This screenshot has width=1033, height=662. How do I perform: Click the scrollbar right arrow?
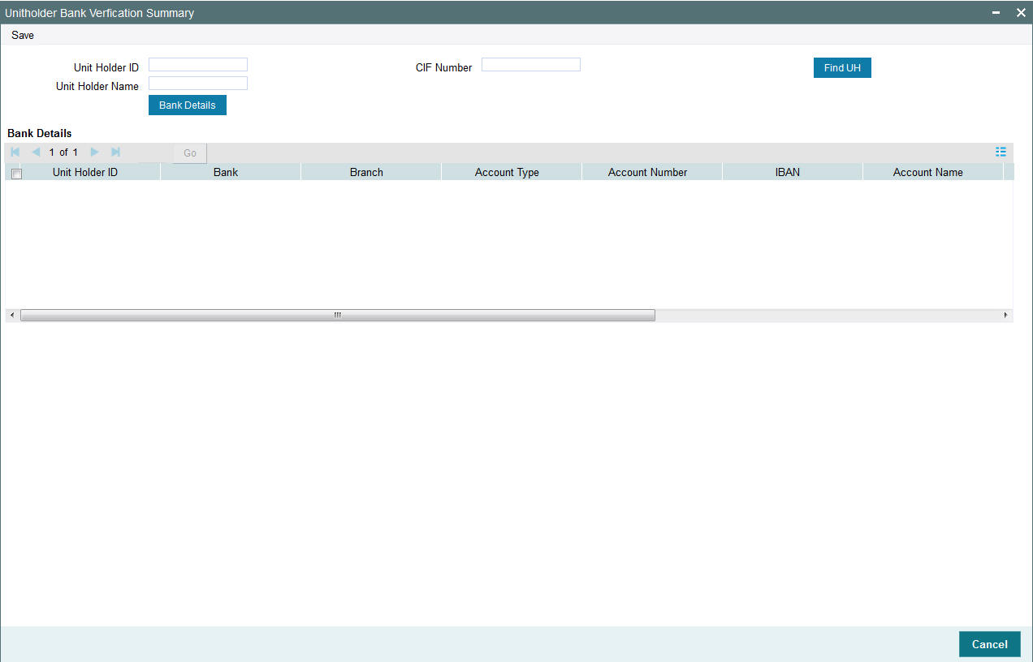[x=1006, y=315]
